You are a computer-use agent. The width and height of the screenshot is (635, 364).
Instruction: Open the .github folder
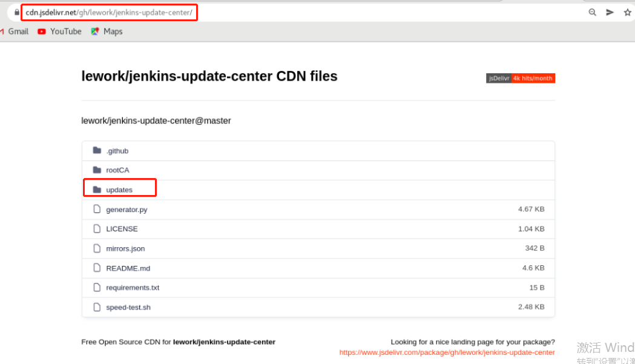[117, 151]
